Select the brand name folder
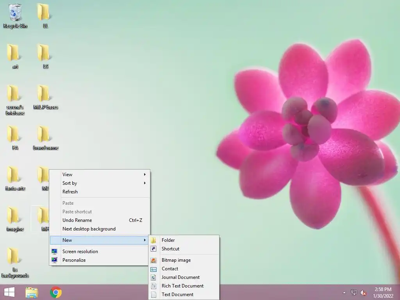Viewport: 400px width, 300px height. (45, 138)
